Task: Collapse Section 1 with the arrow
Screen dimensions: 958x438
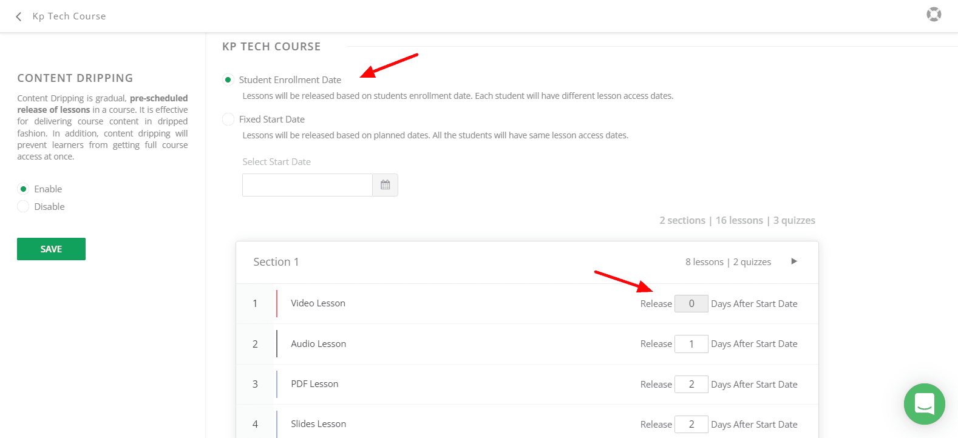Action: pos(793,261)
